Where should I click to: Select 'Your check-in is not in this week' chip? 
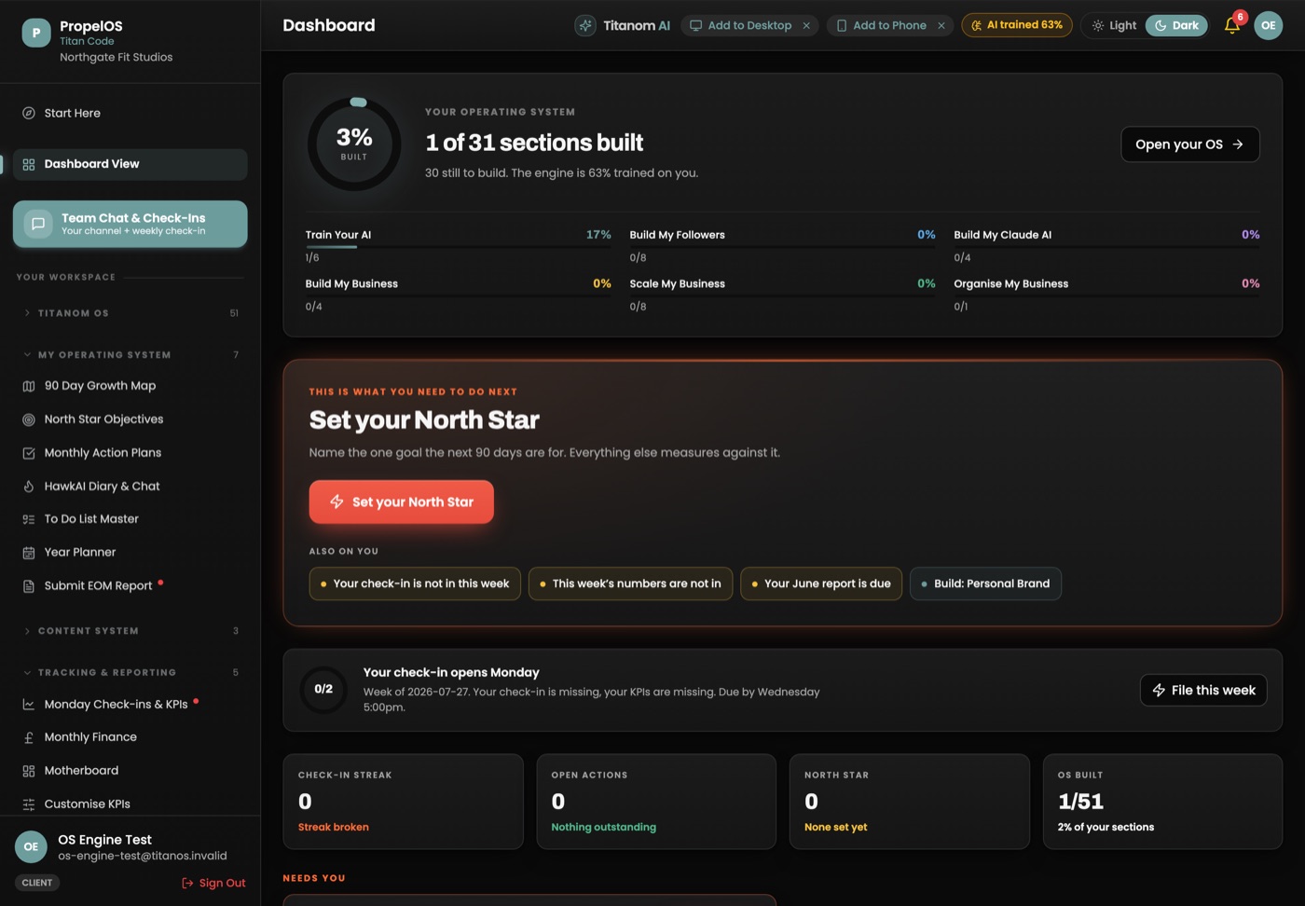click(x=415, y=583)
